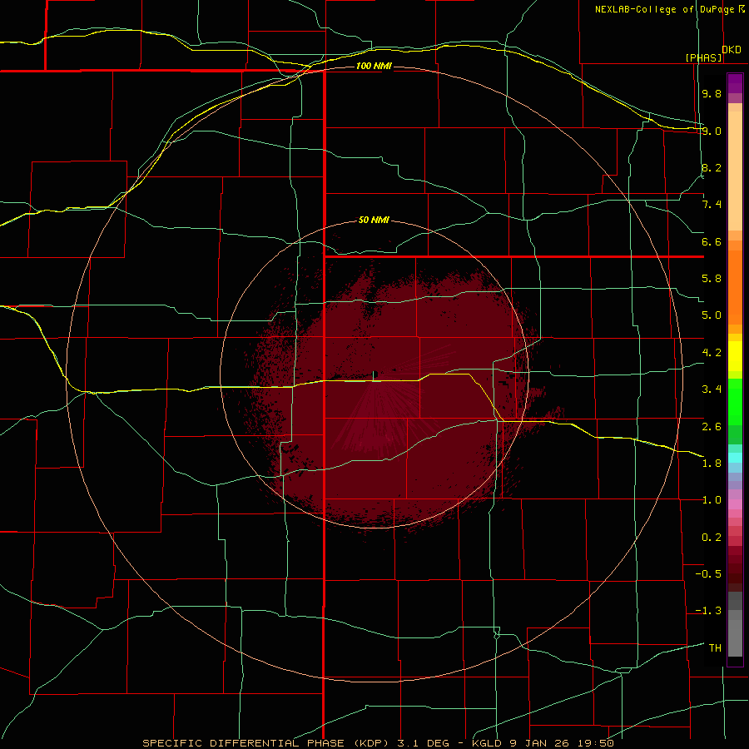Click the 1.8 value on the color scale
Image resolution: width=749 pixels, height=749 pixels.
712,463
